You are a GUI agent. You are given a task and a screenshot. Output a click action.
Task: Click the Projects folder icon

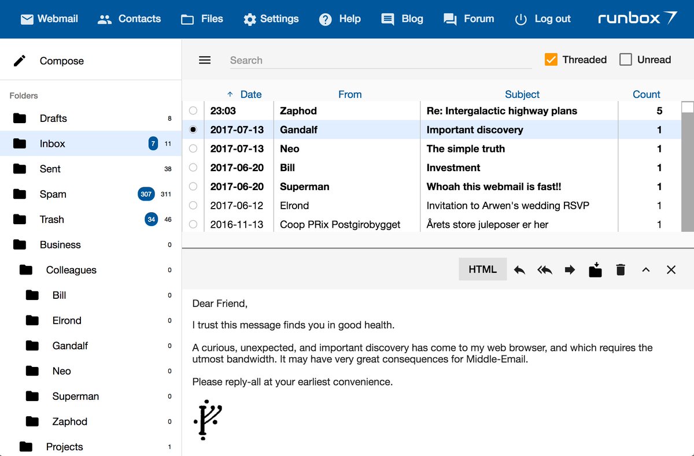26,447
